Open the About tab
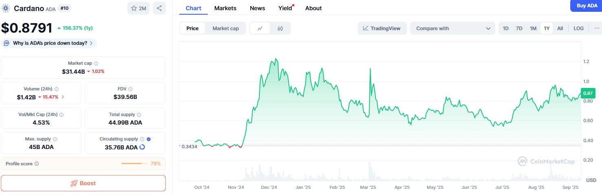Screen dimensions: 602x195 pyautogui.click(x=314, y=8)
